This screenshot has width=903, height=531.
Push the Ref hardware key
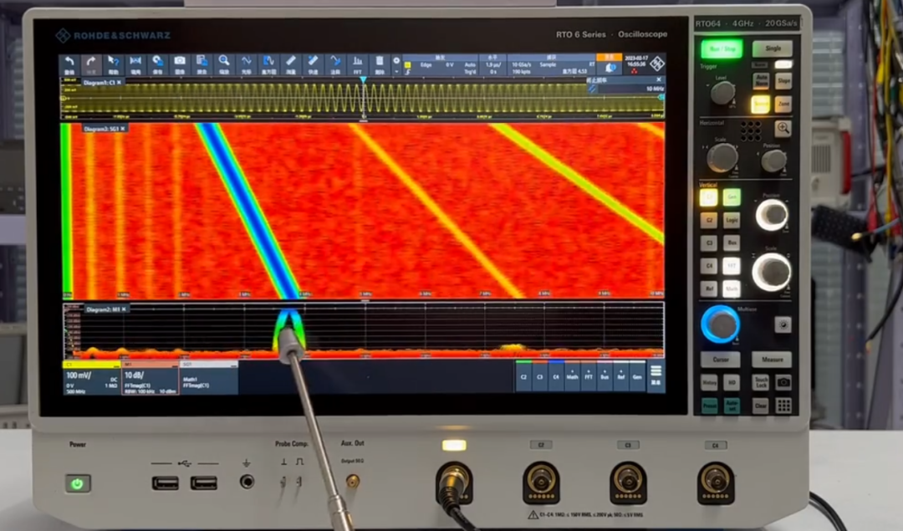(x=709, y=288)
